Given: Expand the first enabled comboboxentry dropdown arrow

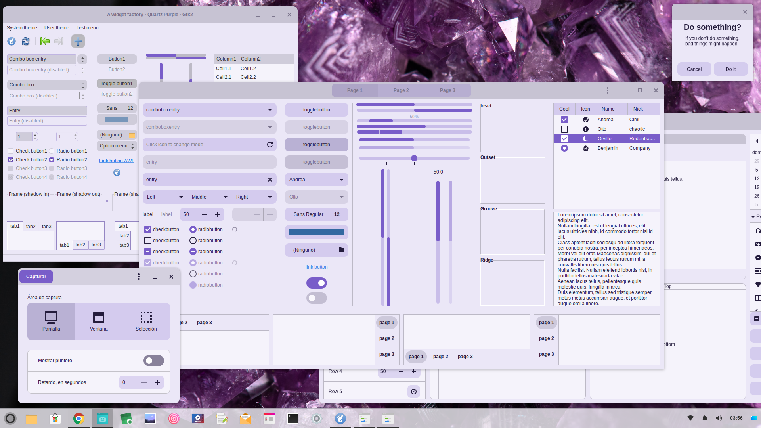Looking at the screenshot, I should [x=270, y=110].
